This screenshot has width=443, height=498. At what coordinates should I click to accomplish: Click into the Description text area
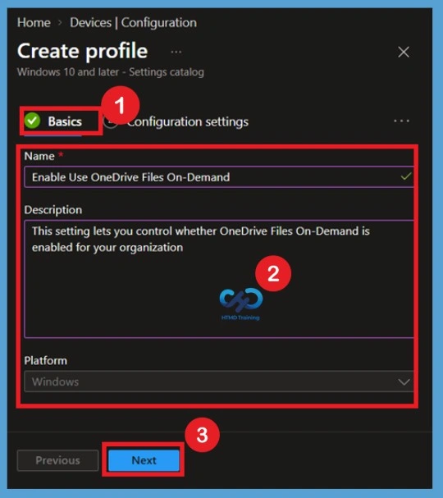219,279
